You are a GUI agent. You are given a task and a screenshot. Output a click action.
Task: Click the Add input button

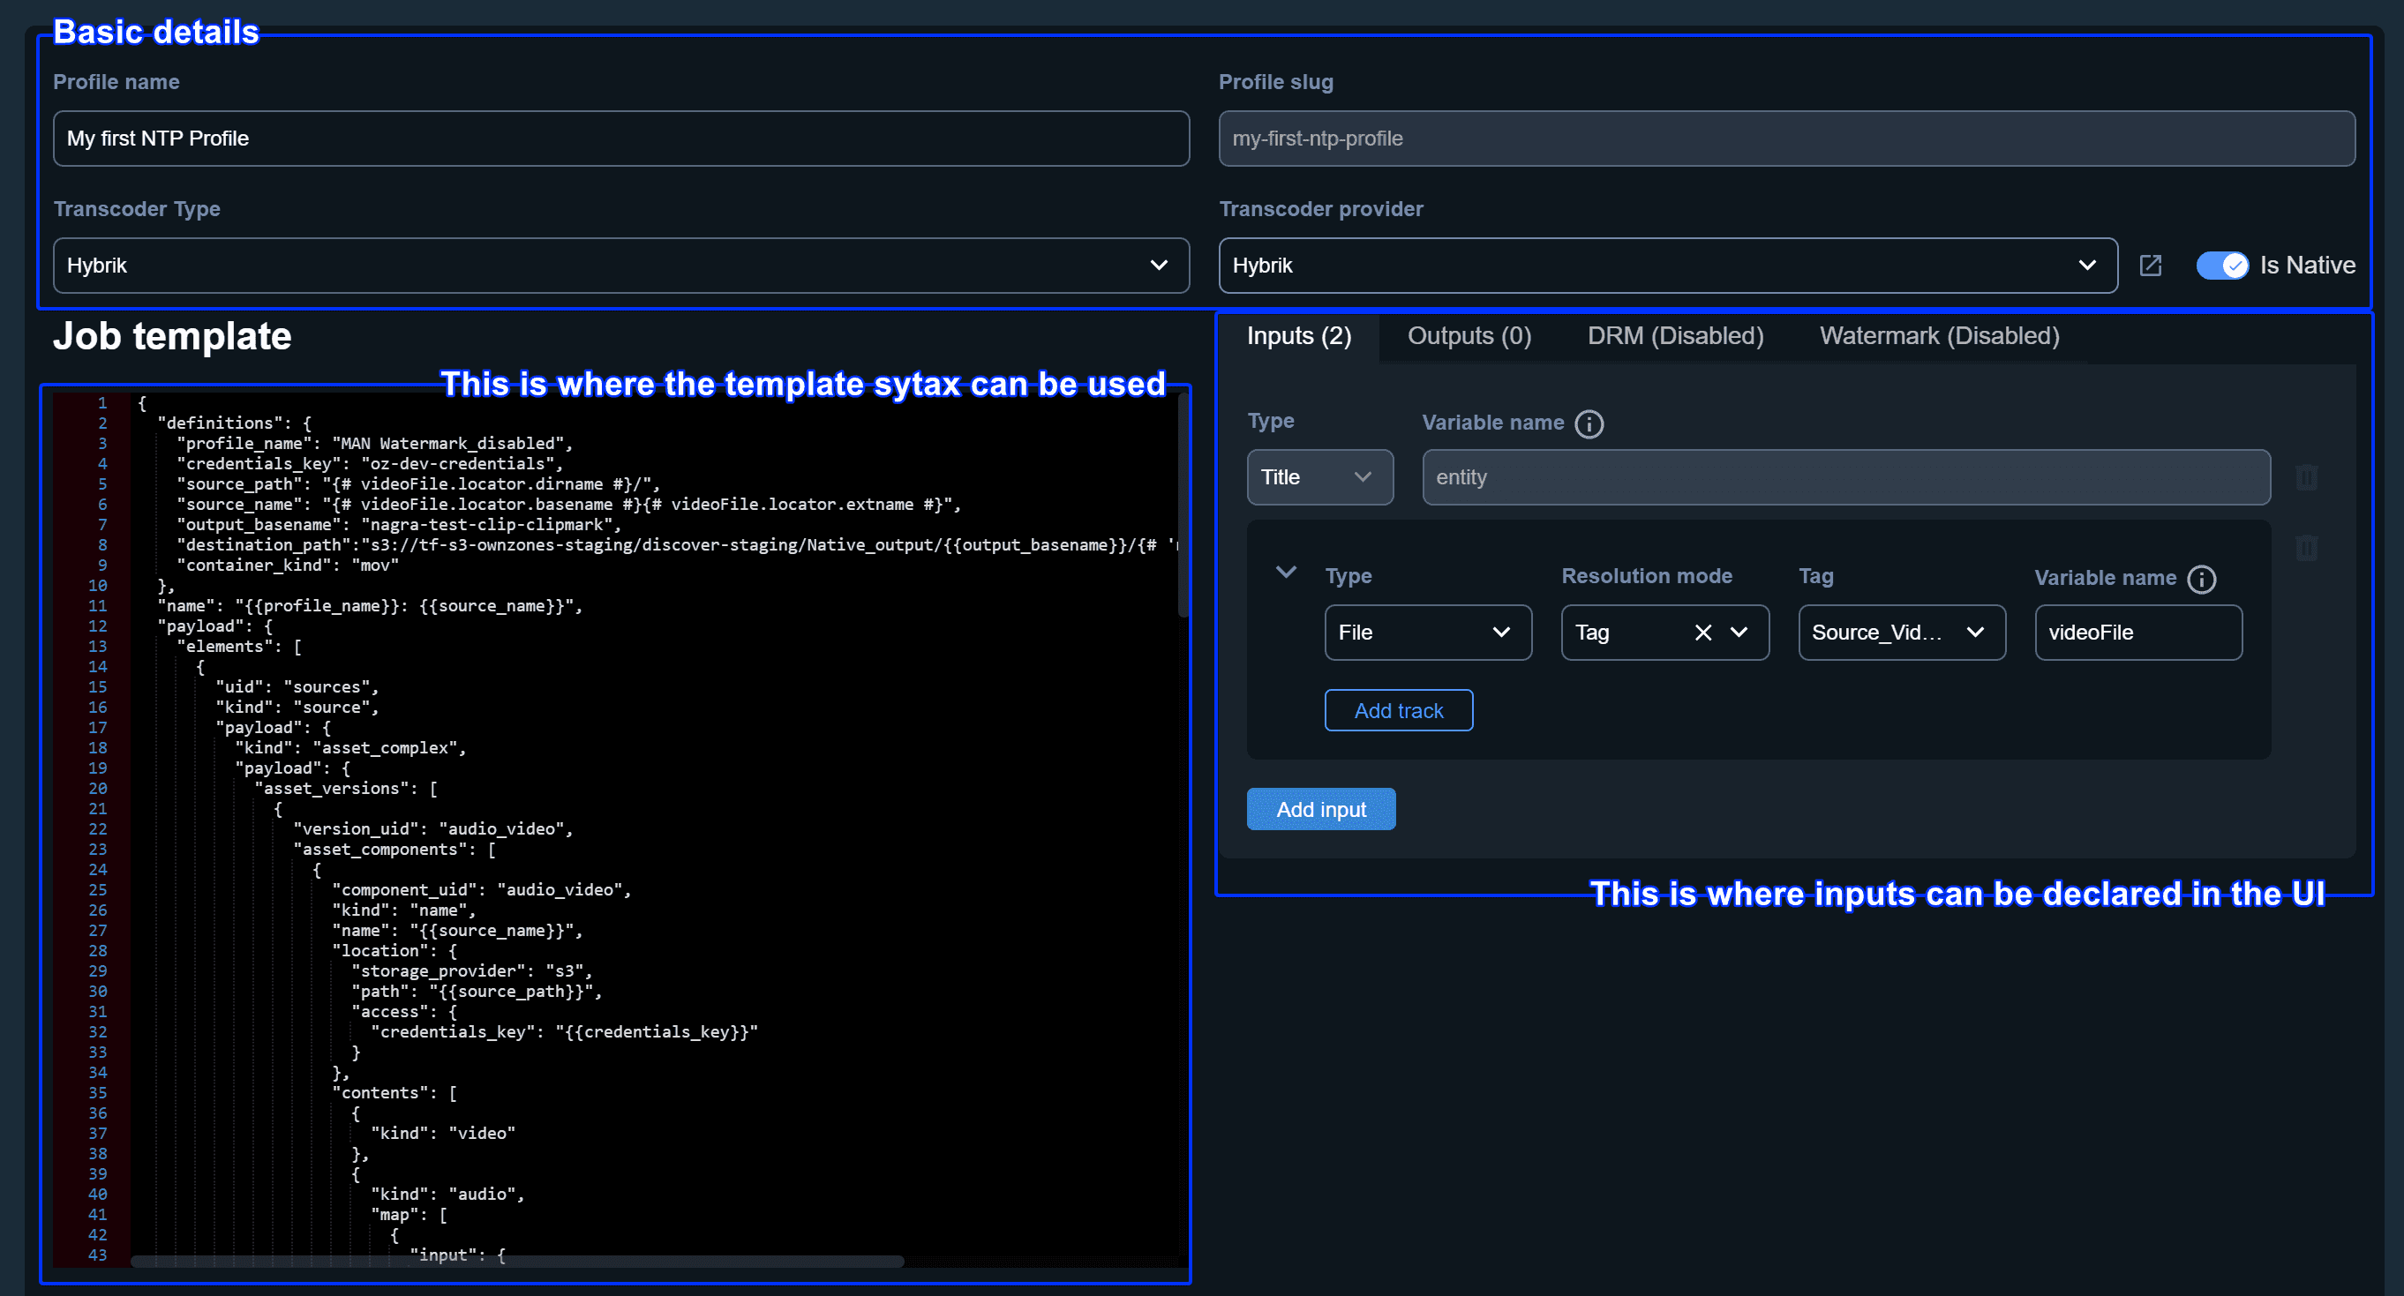click(1320, 808)
